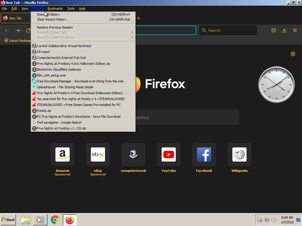Click the Action Center flag tray icon
Image resolution: width=302 pixels, height=226 pixels.
(x=260, y=220)
